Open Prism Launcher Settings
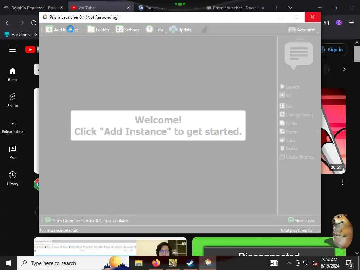The image size is (360, 270). click(128, 30)
